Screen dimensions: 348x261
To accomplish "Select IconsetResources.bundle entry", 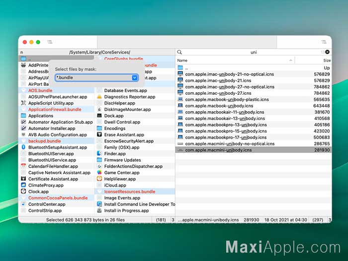I will (130, 192).
